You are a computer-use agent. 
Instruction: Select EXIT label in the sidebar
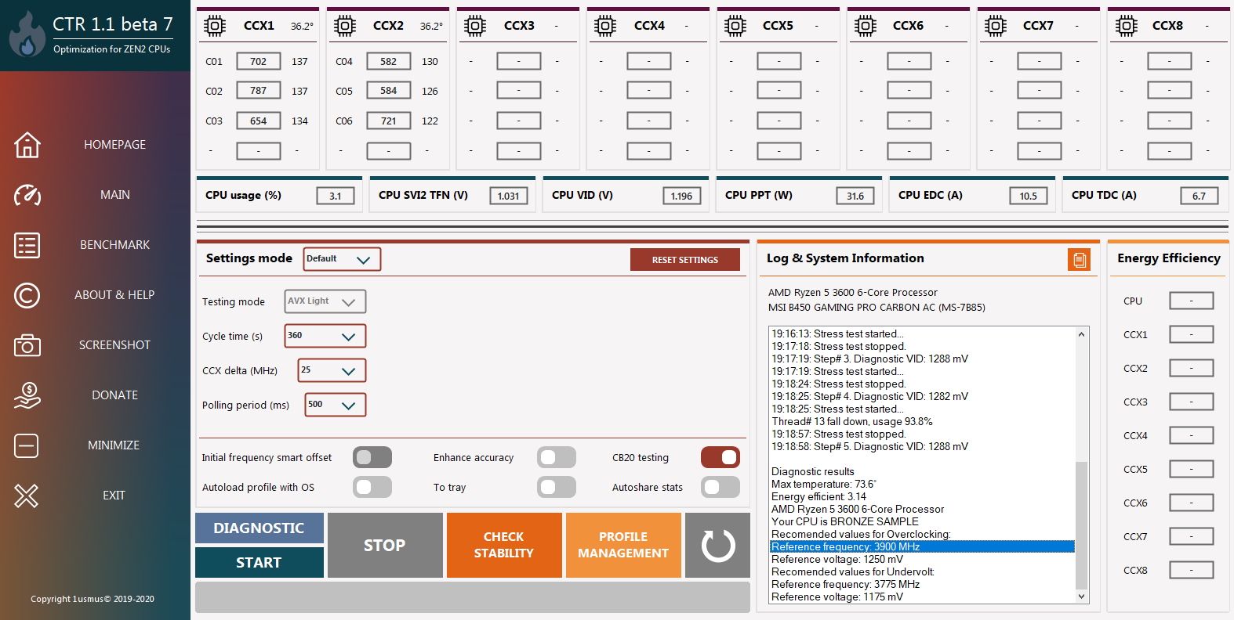tap(114, 496)
